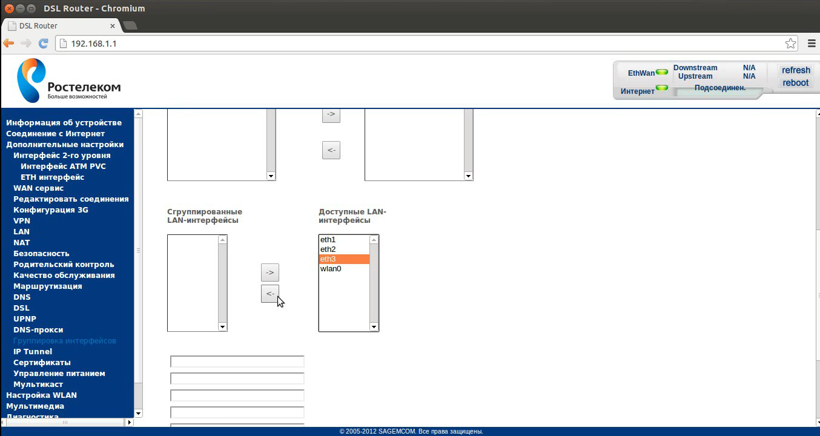Open the Chromium menu icon
Screen dimensions: 820x436
812,43
